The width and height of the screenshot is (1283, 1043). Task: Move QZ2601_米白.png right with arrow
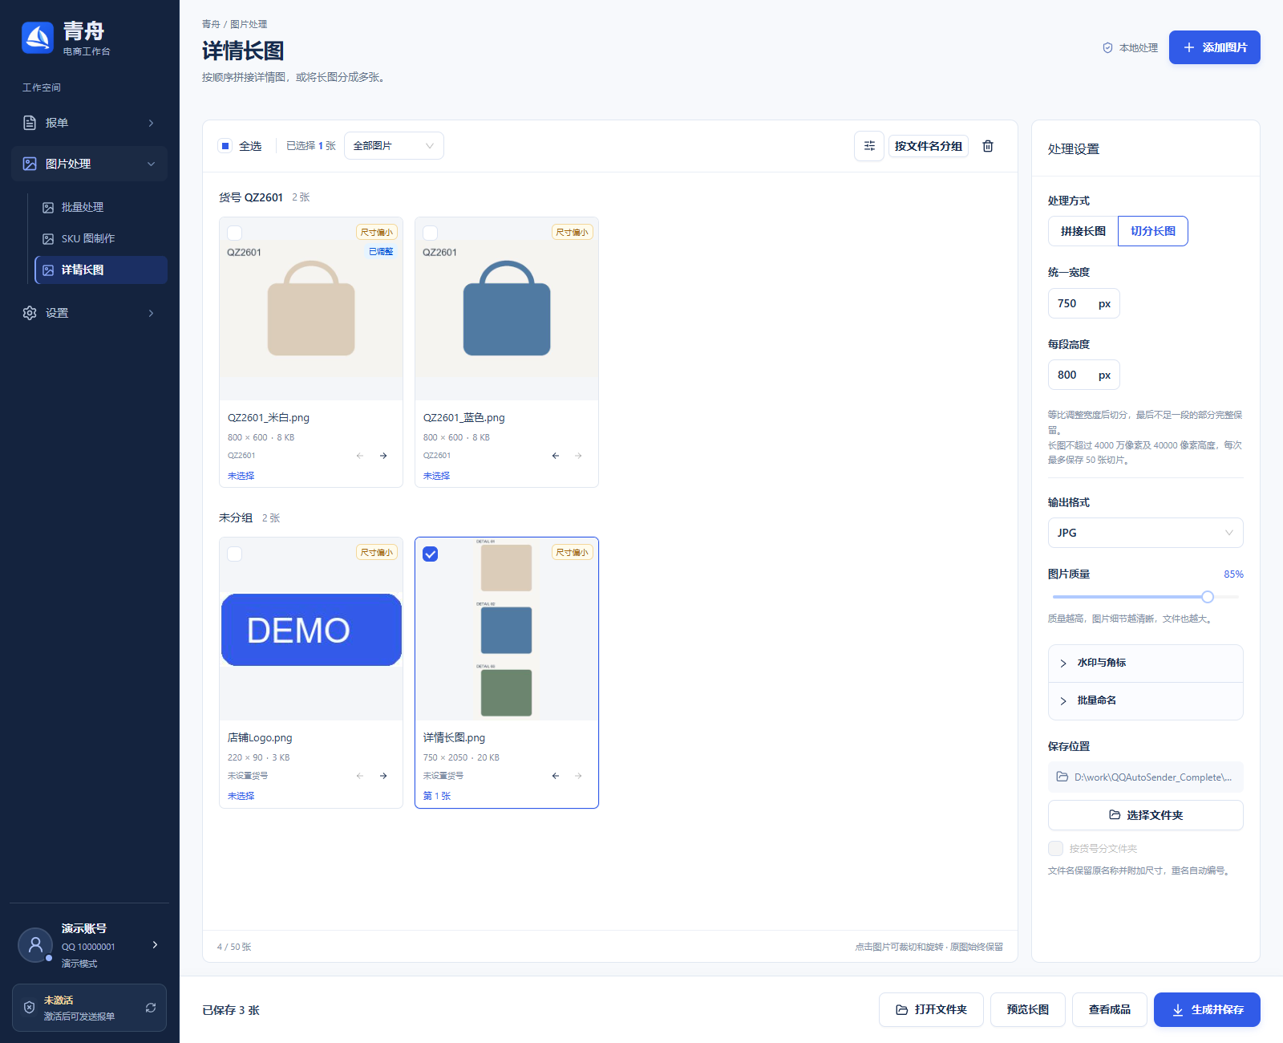pyautogui.click(x=383, y=456)
